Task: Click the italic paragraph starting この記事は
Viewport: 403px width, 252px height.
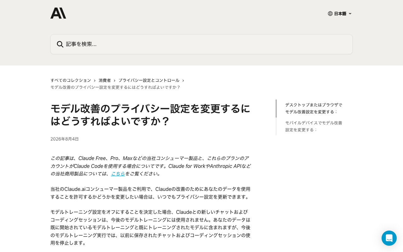Action: 150,166
